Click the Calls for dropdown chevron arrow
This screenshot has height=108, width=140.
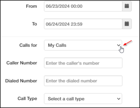(x=119, y=45)
